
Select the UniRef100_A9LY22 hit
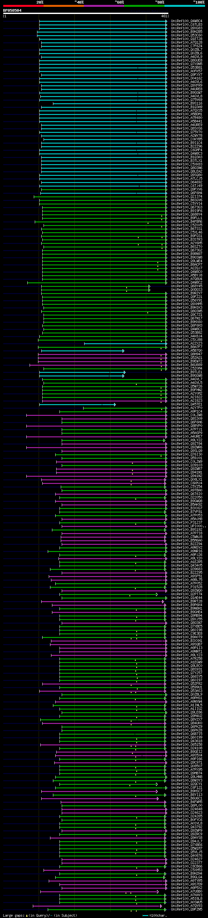(x=186, y=440)
